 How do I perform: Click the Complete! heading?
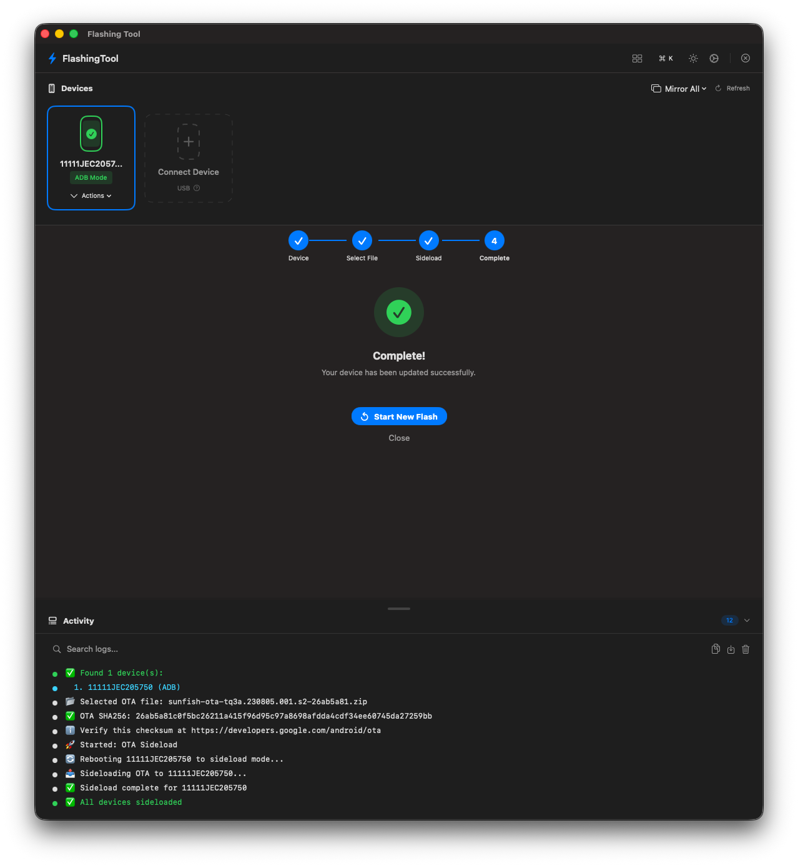(x=399, y=356)
